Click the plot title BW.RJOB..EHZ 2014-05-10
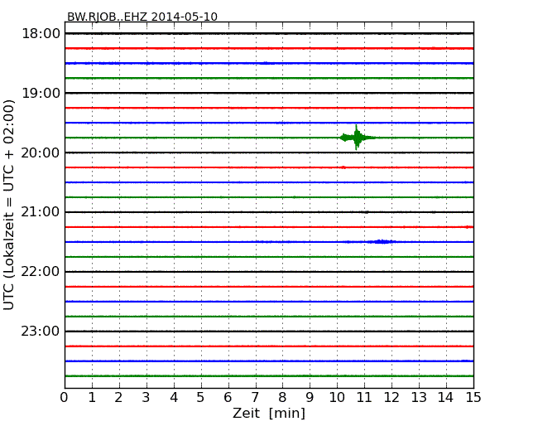Screen dimensions: 538x431 142,17
